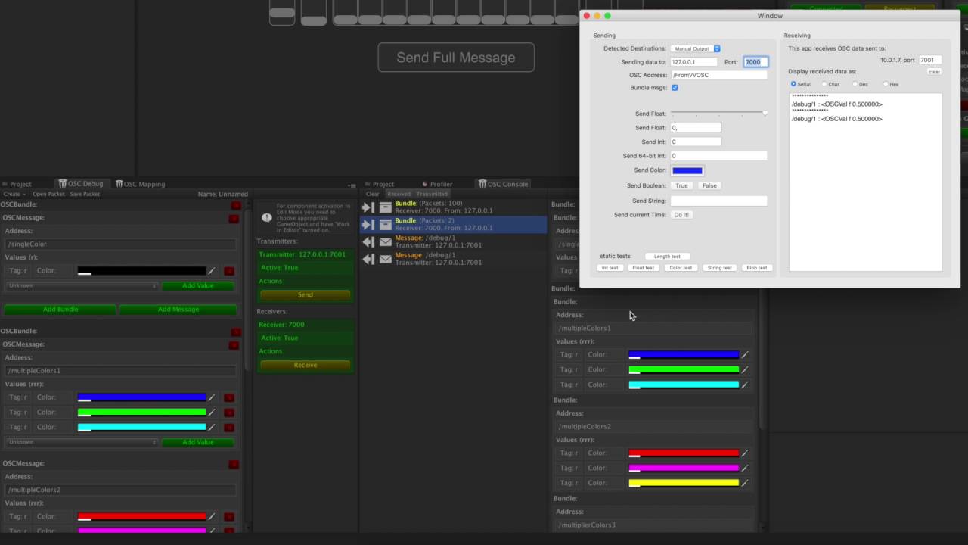Toggle the Transmitted filter in OSC Console
Image resolution: width=968 pixels, height=545 pixels.
tap(432, 194)
